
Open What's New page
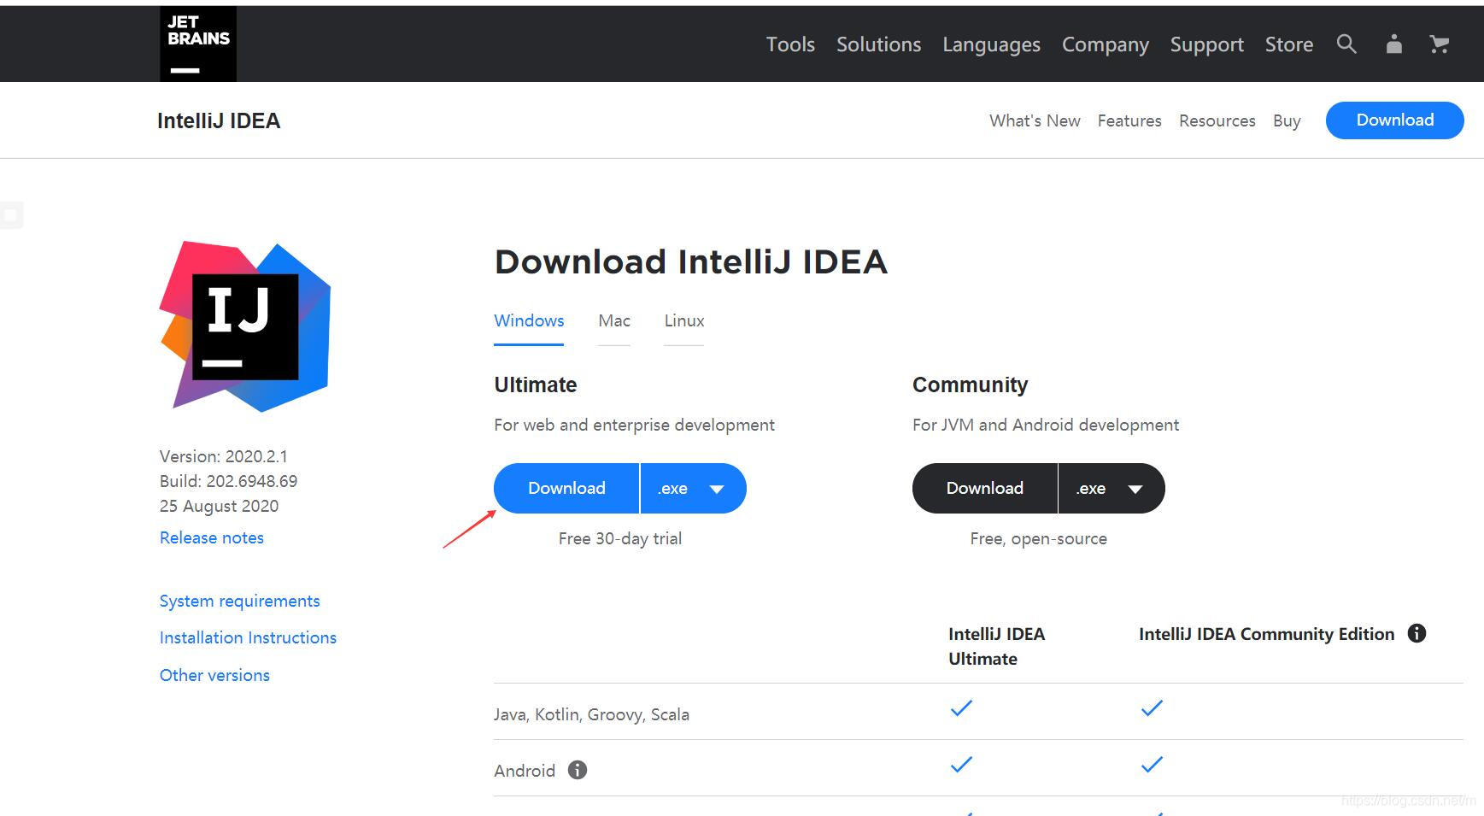tap(1035, 120)
